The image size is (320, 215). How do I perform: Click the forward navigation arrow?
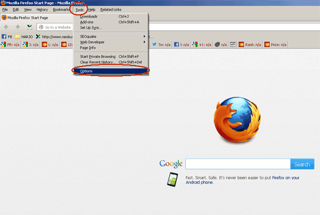pyautogui.click(x=18, y=27)
